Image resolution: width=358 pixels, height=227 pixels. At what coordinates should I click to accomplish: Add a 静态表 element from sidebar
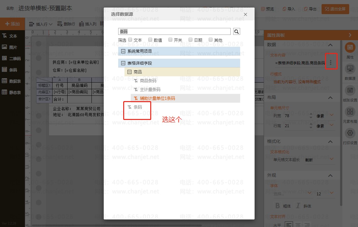pyautogui.click(x=11, y=92)
